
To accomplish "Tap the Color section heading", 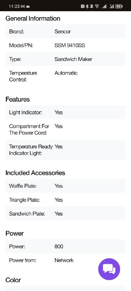I will tap(13, 280).
